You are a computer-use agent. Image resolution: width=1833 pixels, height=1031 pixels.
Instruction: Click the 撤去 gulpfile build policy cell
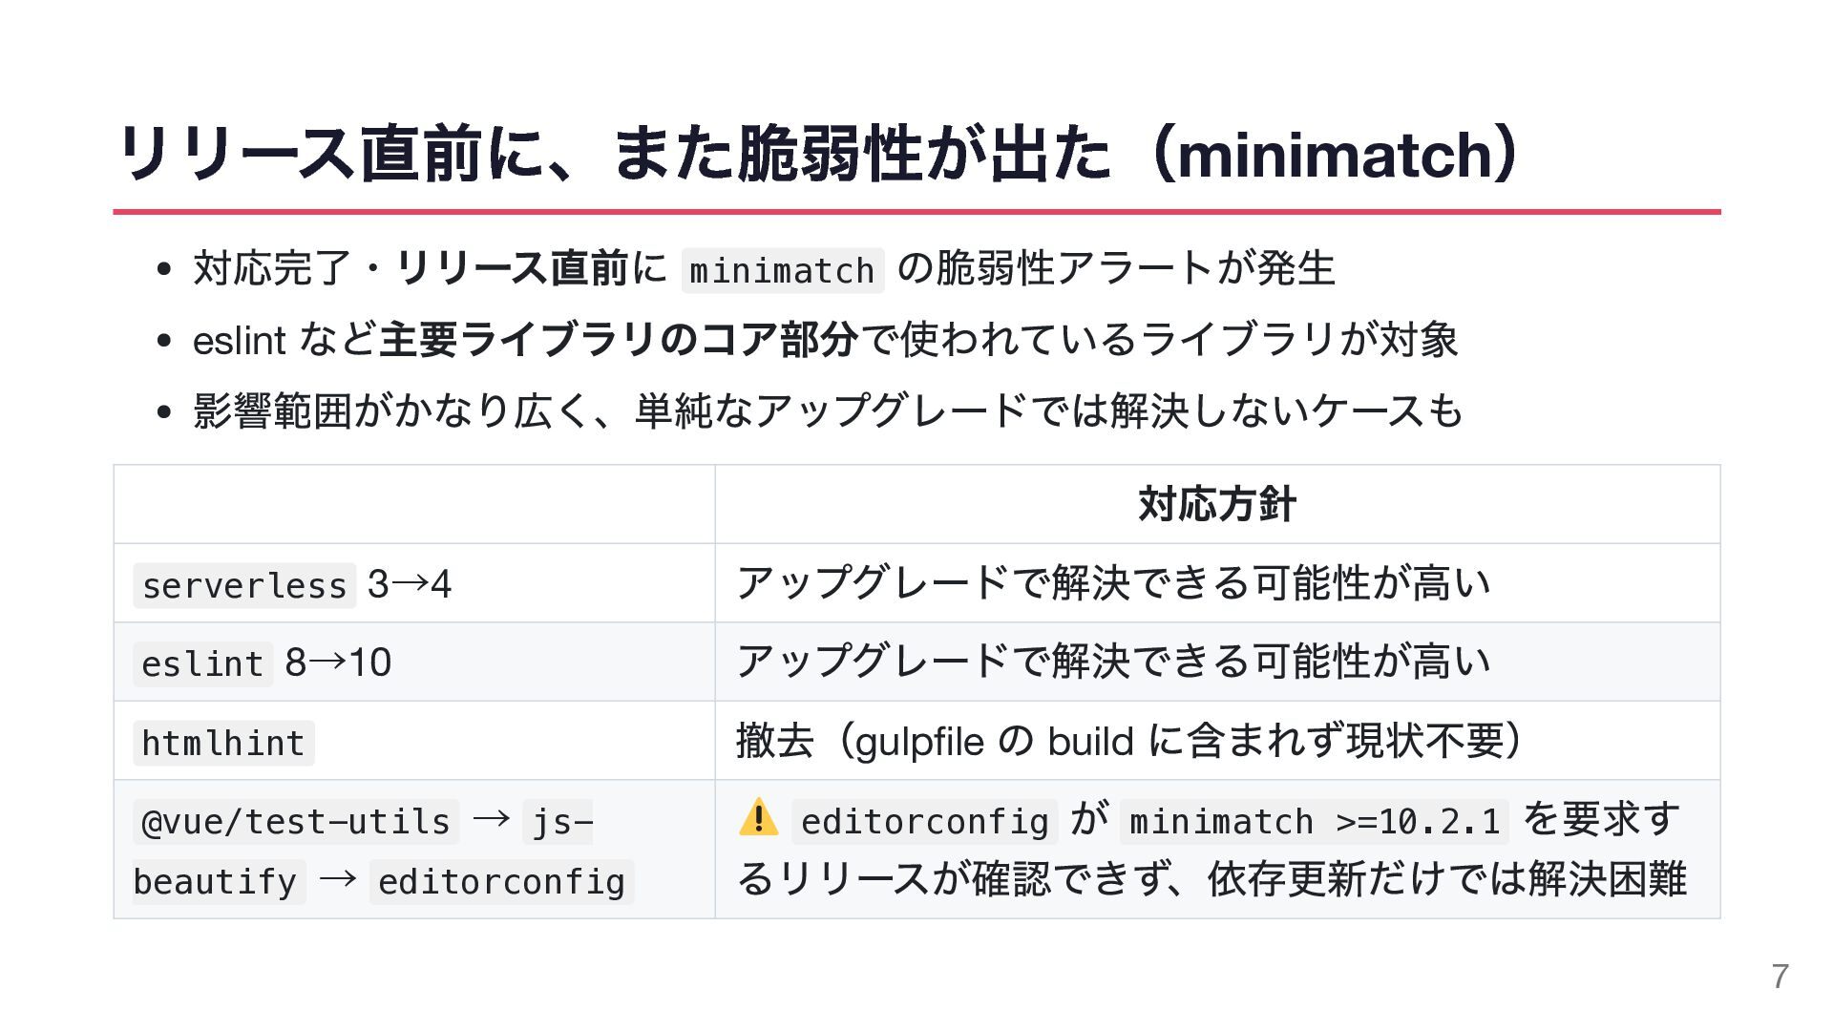click(x=1217, y=741)
